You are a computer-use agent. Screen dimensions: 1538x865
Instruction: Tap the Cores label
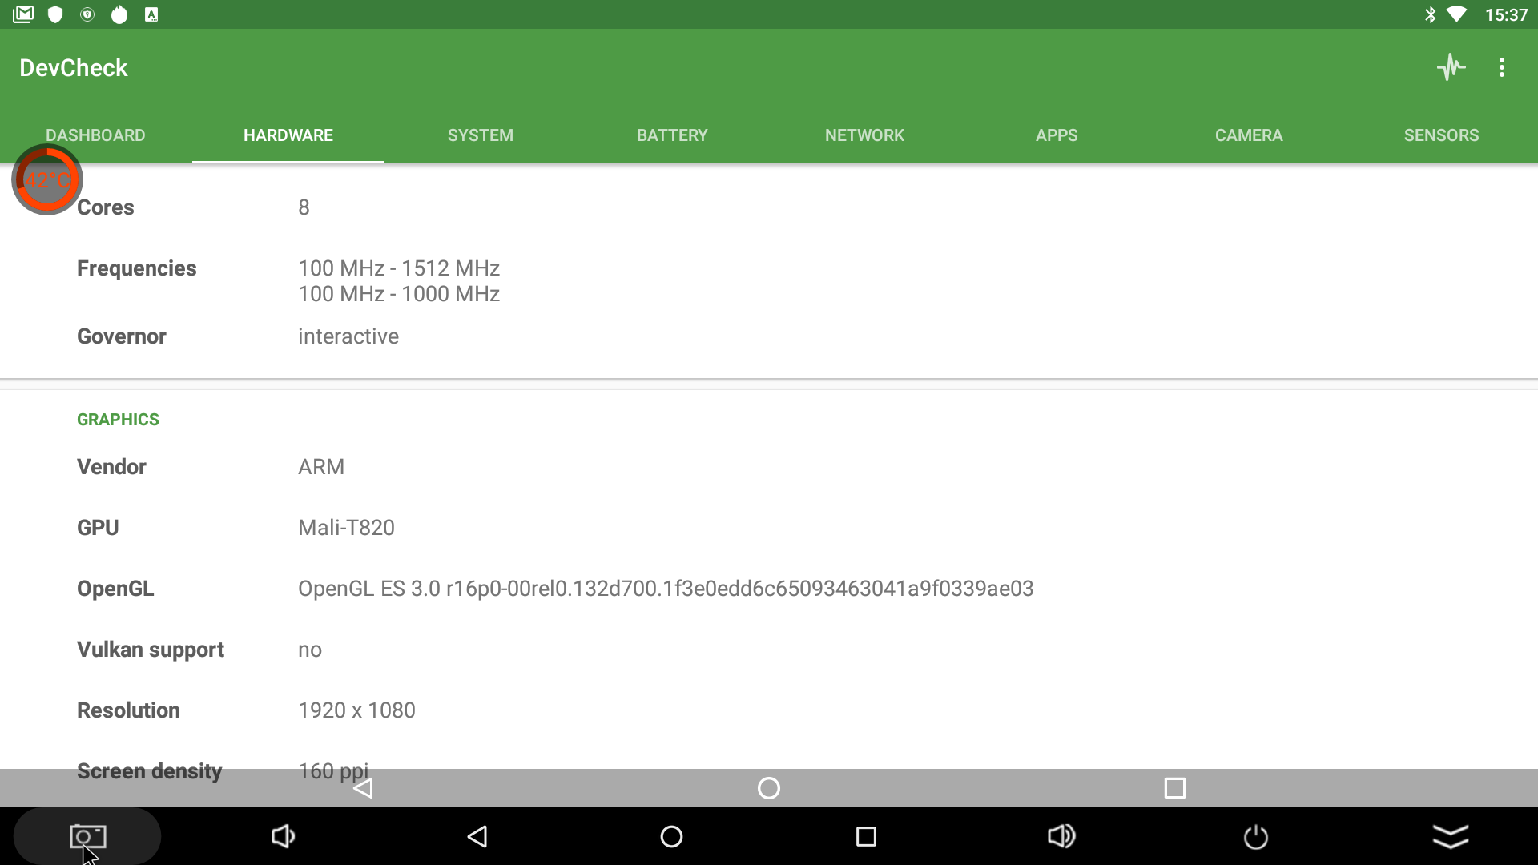[106, 207]
